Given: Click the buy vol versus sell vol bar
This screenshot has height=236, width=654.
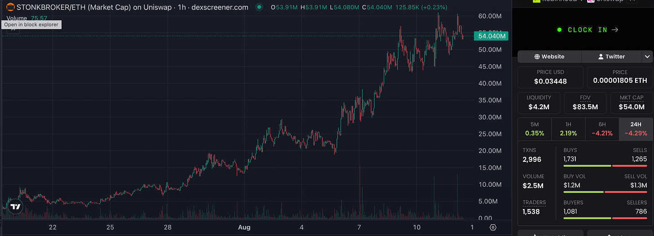Looking at the screenshot, I should [x=605, y=192].
